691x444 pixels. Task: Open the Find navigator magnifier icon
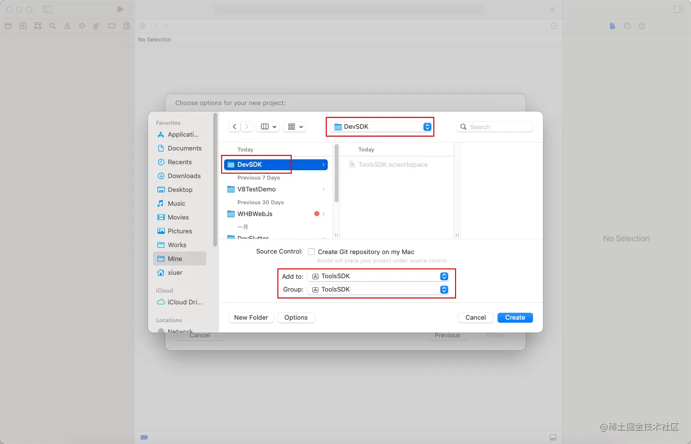pyautogui.click(x=53, y=26)
